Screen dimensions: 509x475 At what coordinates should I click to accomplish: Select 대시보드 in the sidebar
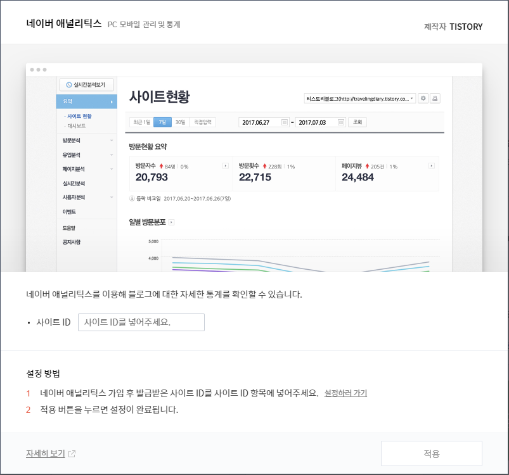(x=75, y=126)
